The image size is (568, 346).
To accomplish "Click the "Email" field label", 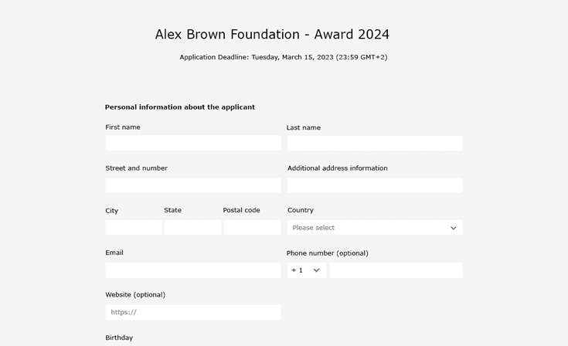I will (114, 253).
